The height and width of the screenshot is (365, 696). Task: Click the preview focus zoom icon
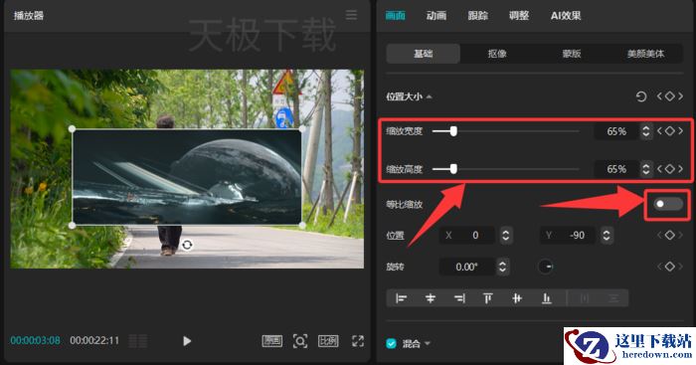point(300,341)
